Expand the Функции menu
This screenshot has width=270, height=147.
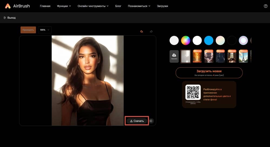click(64, 6)
